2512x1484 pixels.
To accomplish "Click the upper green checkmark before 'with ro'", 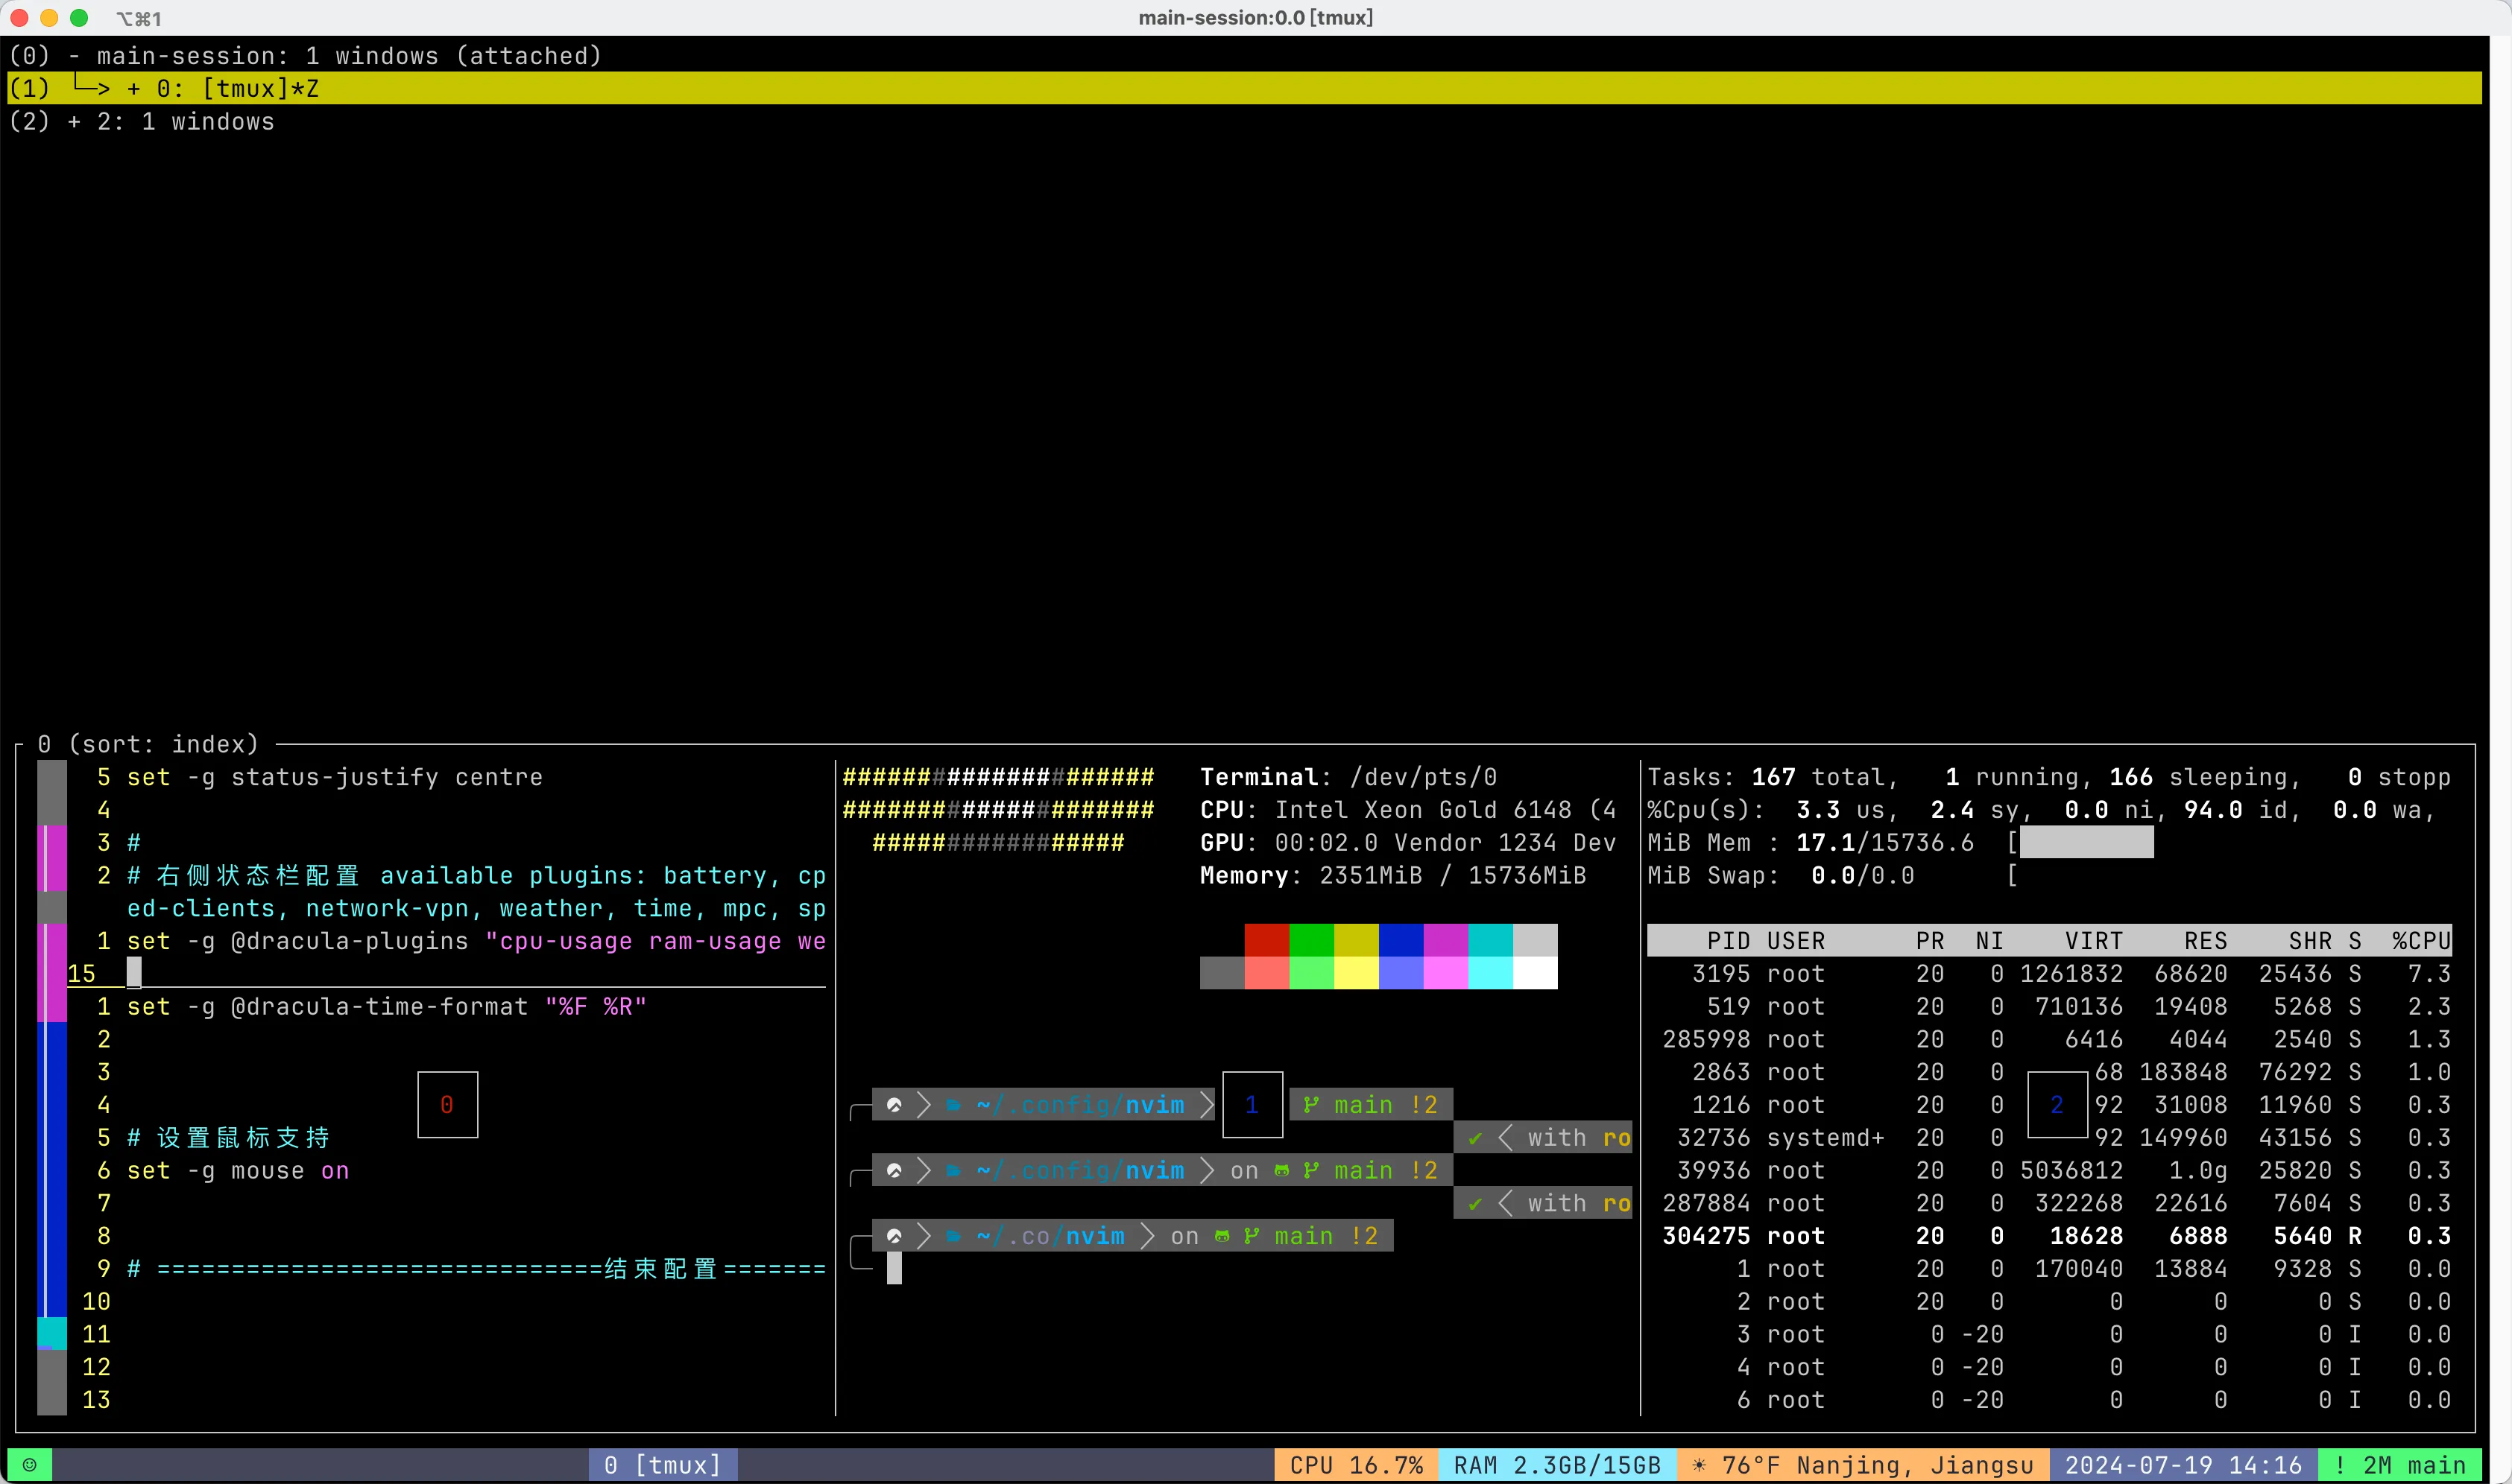I will click(1474, 1138).
